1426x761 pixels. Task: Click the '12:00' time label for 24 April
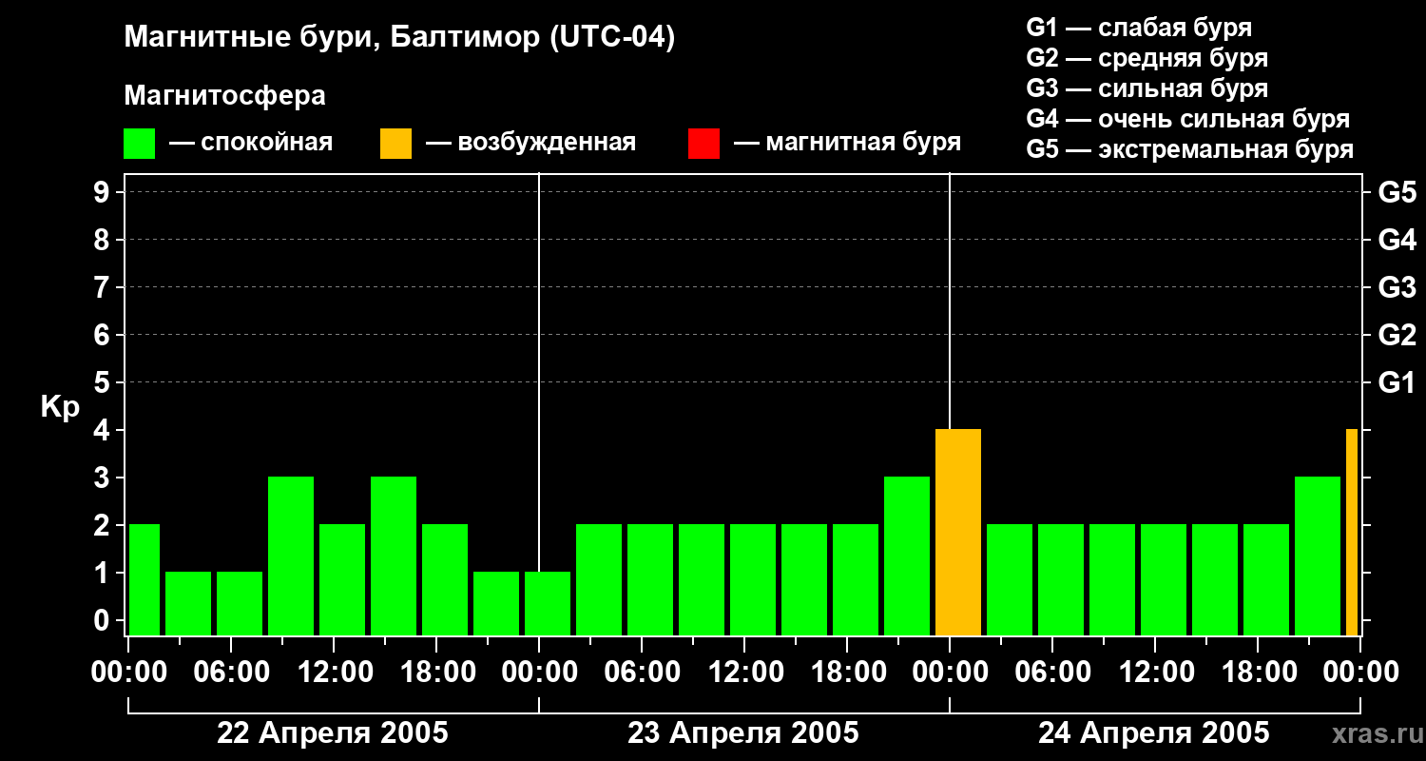click(1155, 673)
